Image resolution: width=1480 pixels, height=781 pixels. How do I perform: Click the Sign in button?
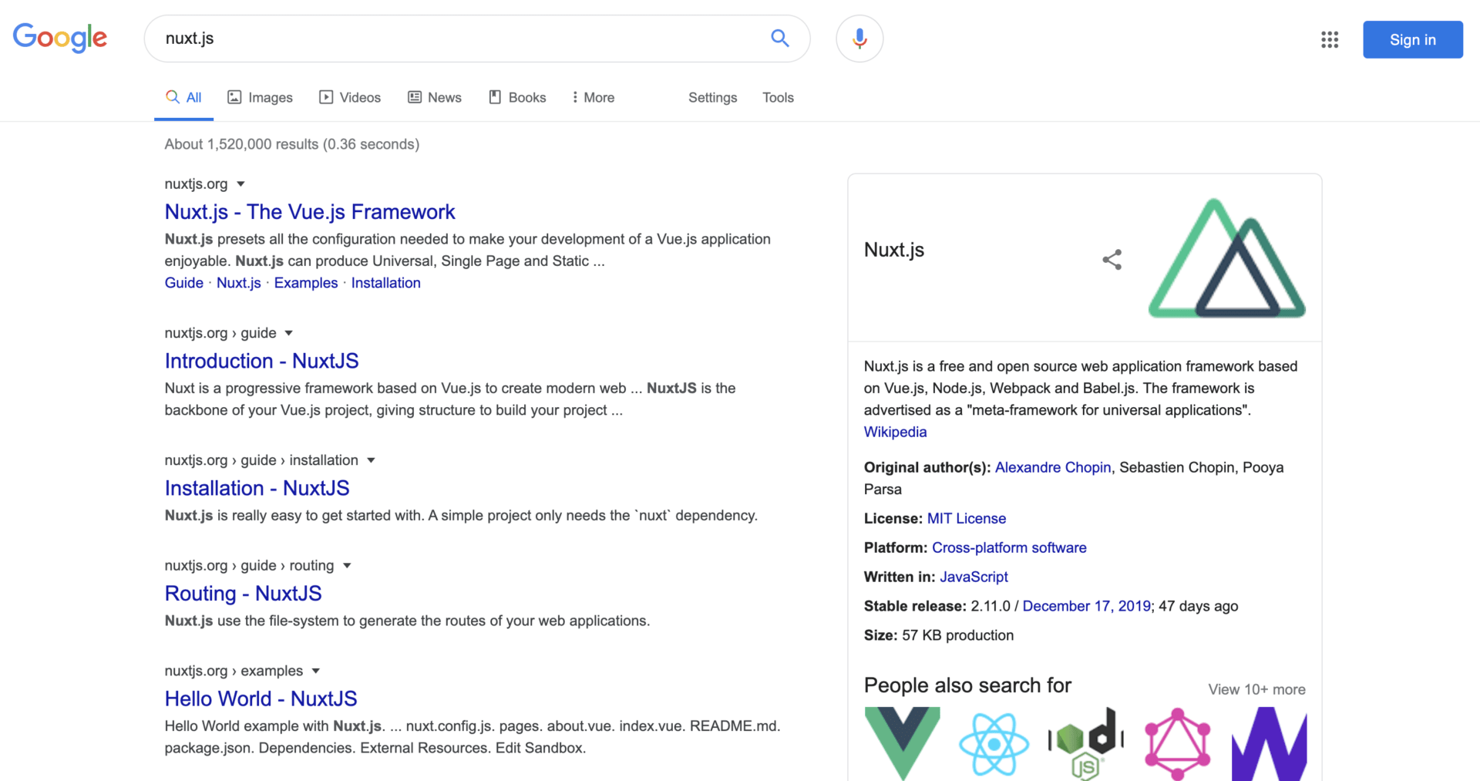point(1412,39)
